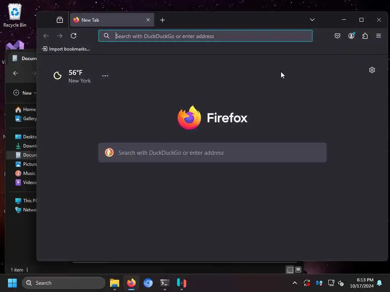Viewport: 390px width, 292px height.
Task: Click the 56°F weather reading
Action: [75, 73]
